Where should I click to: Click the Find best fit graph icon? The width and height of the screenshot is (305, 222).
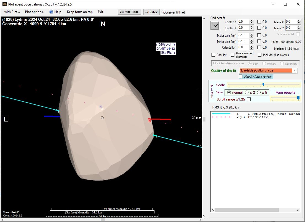point(215,25)
